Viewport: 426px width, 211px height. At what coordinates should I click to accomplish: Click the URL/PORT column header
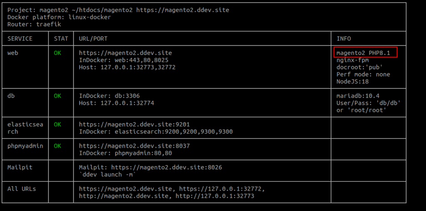(93, 39)
